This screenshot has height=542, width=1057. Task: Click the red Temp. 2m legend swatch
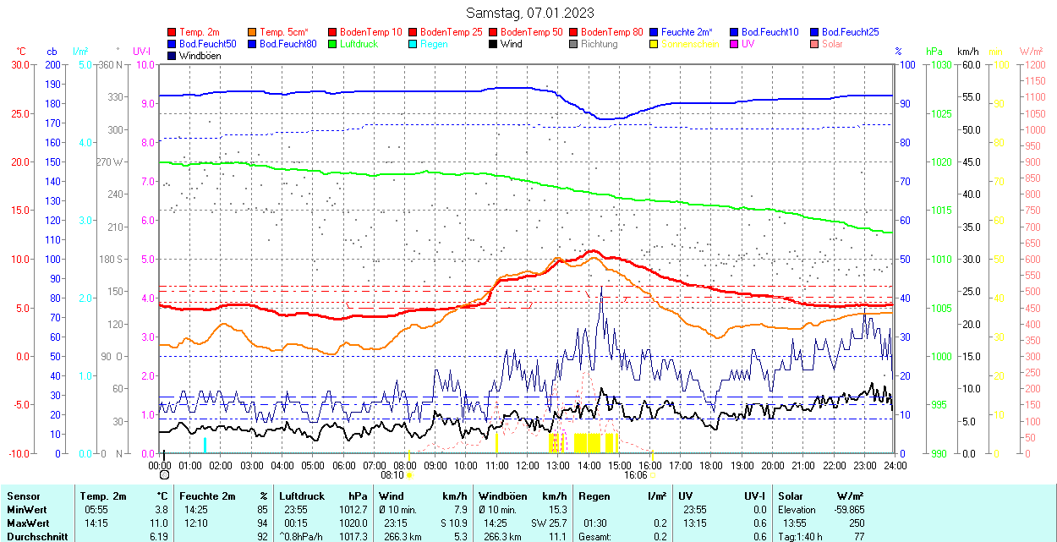(x=173, y=32)
